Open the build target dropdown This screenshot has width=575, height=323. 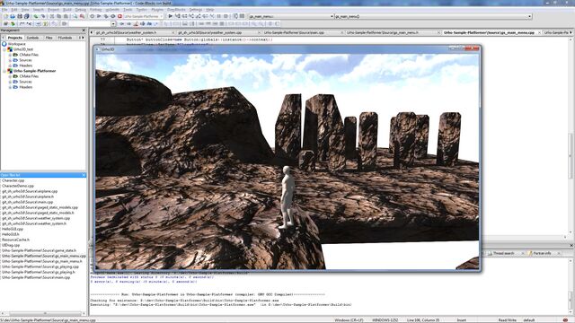point(144,16)
